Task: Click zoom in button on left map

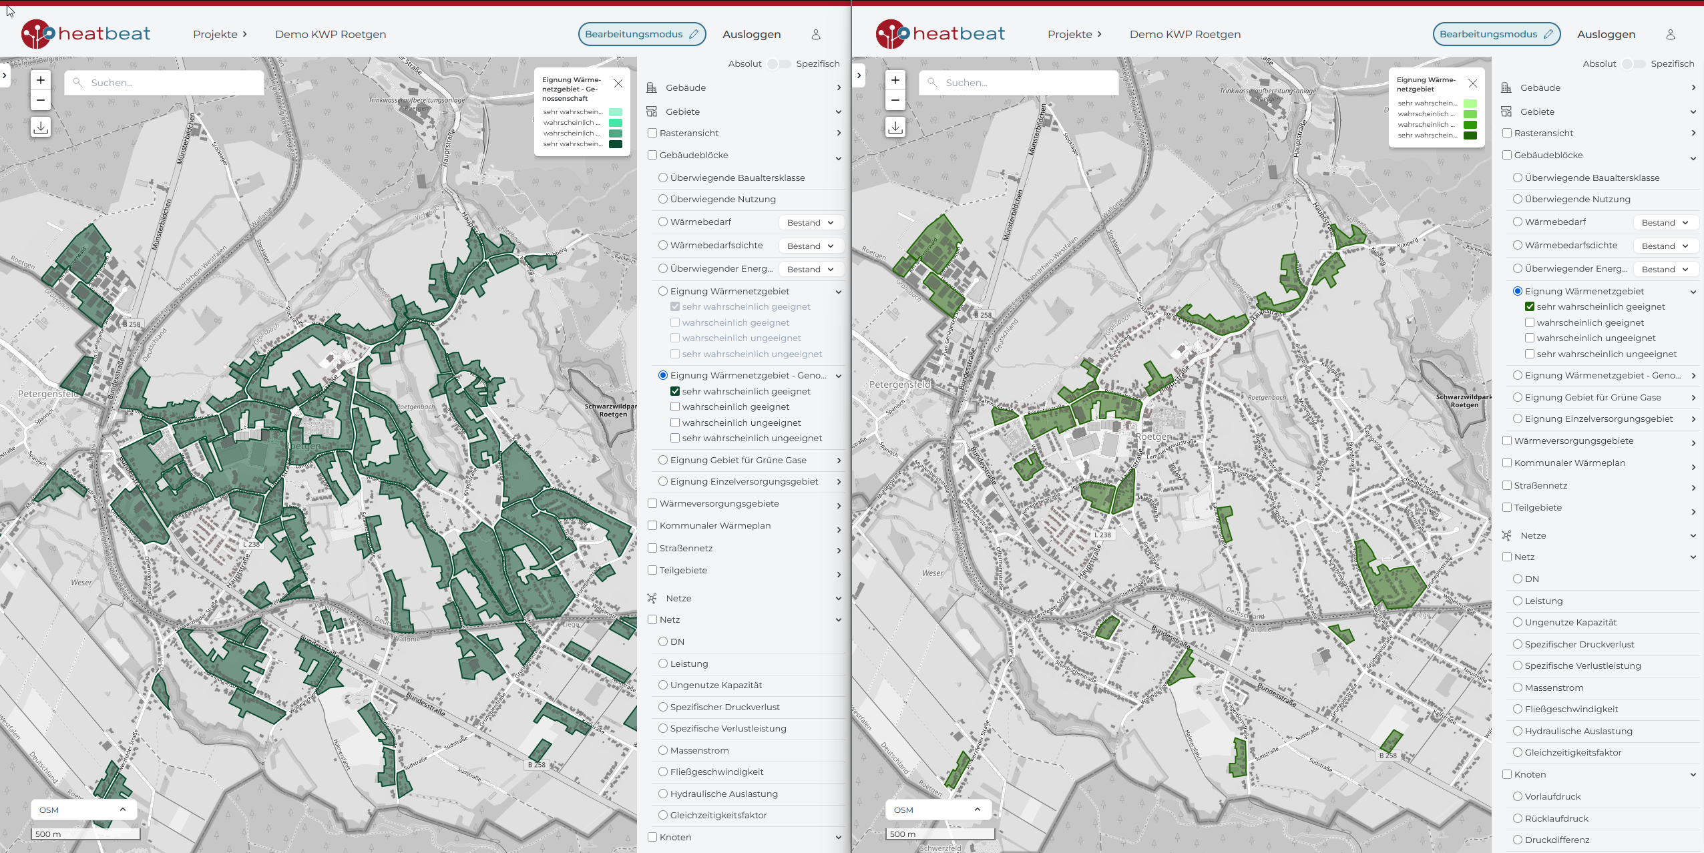Action: coord(41,80)
